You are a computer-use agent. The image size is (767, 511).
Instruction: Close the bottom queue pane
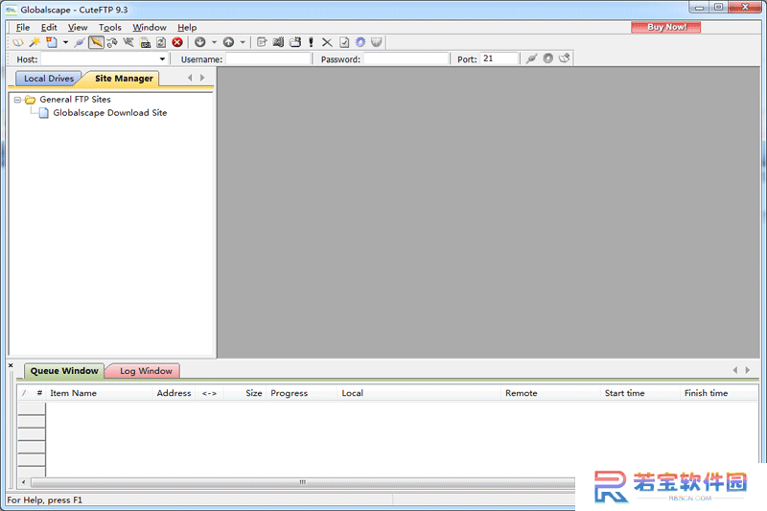[11, 365]
